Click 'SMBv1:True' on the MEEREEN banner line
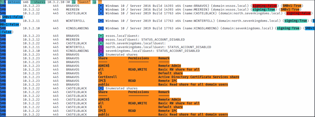315x117 pixels. coord(290,9)
